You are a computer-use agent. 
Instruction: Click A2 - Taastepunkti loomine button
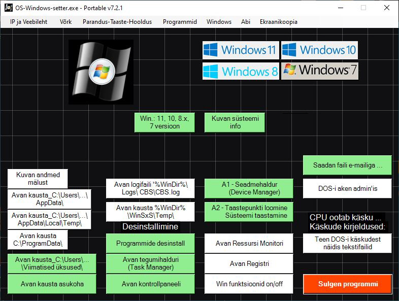pyautogui.click(x=249, y=212)
